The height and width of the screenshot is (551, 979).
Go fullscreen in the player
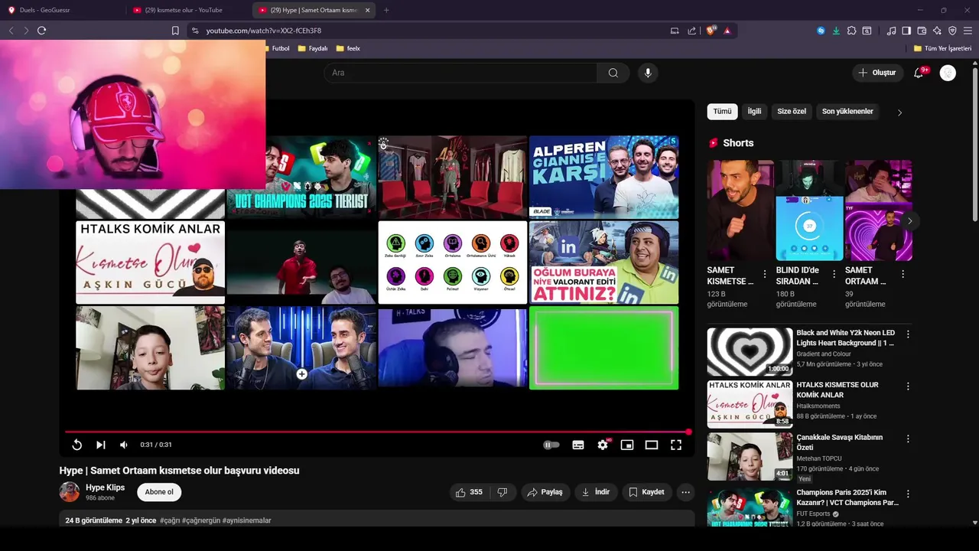pyautogui.click(x=676, y=445)
